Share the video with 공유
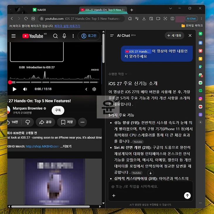 [45, 122]
